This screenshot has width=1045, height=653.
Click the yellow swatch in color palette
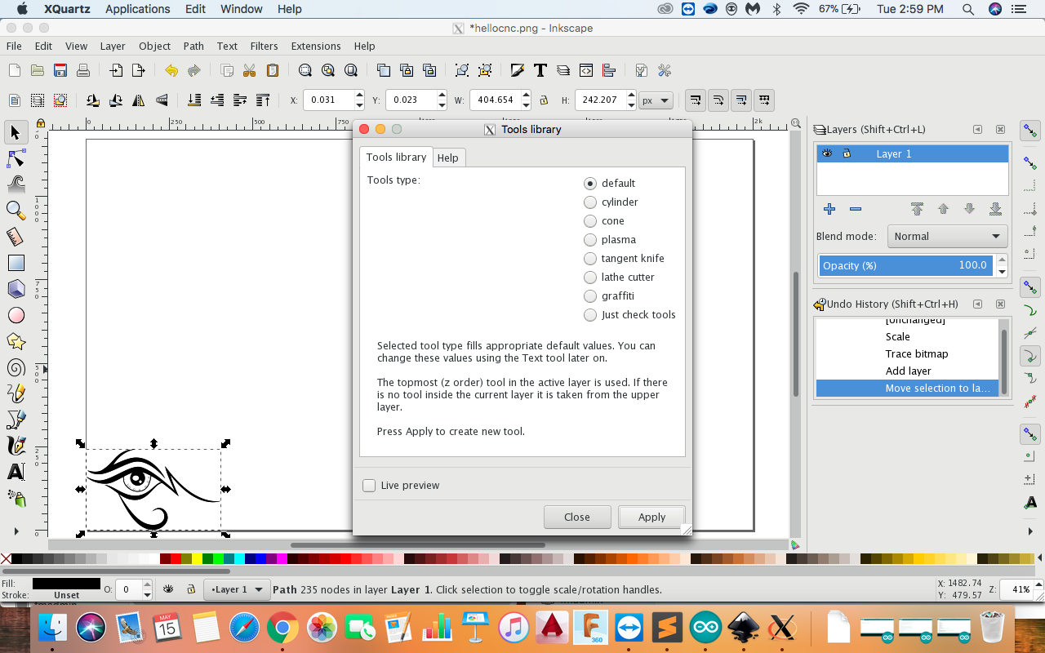pyautogui.click(x=197, y=559)
